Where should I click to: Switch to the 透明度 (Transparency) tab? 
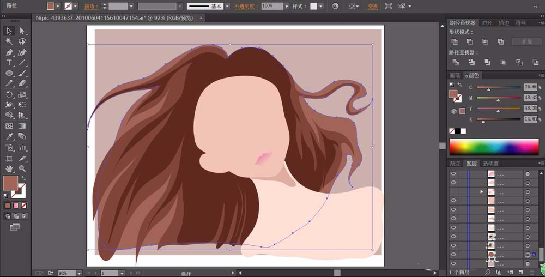coord(491,164)
